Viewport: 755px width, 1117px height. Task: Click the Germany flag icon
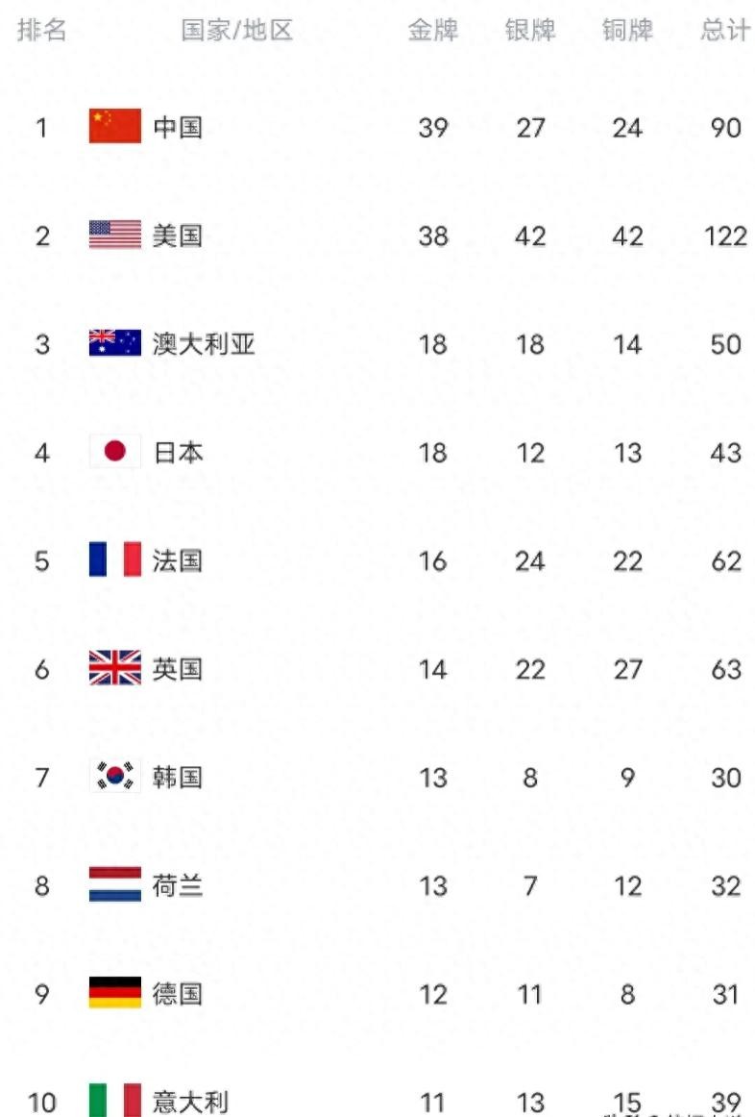point(115,993)
